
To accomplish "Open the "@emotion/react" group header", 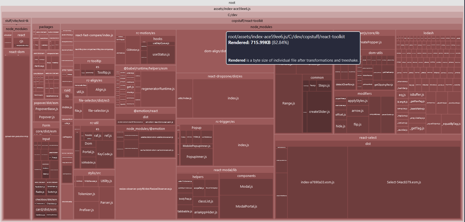I will point(145,111).
